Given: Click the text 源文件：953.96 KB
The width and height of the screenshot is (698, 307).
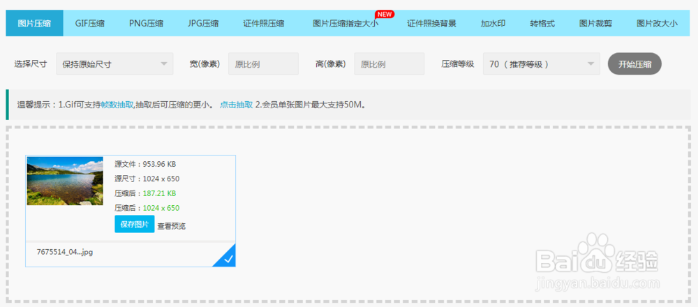Looking at the screenshot, I should (x=145, y=164).
